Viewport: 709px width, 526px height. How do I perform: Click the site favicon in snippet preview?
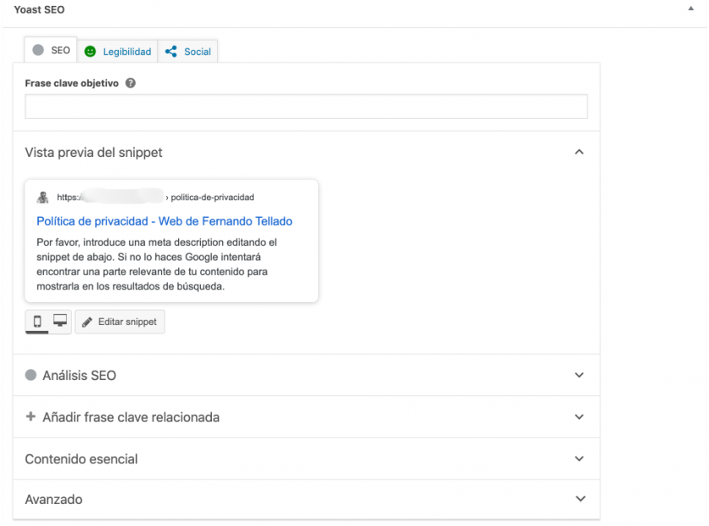point(43,198)
